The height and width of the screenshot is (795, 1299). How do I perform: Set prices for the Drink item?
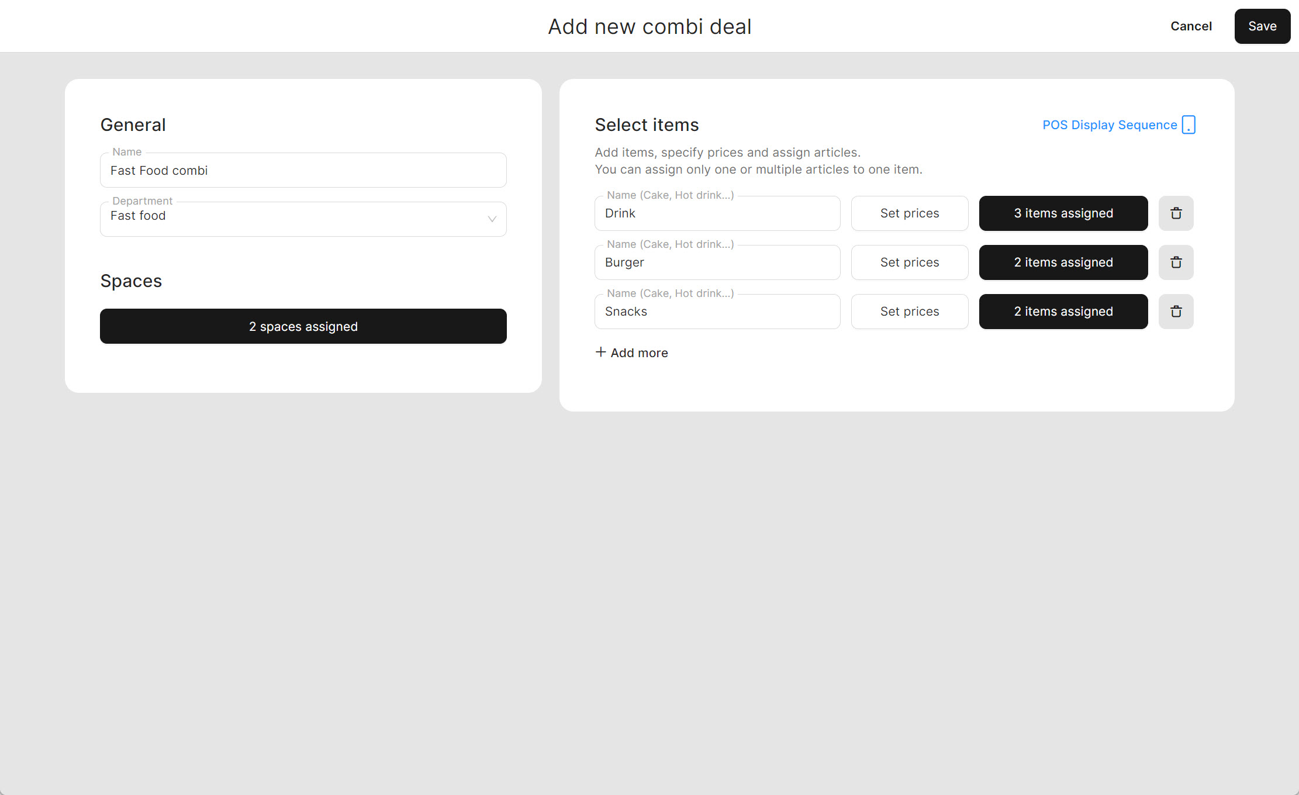pos(909,213)
